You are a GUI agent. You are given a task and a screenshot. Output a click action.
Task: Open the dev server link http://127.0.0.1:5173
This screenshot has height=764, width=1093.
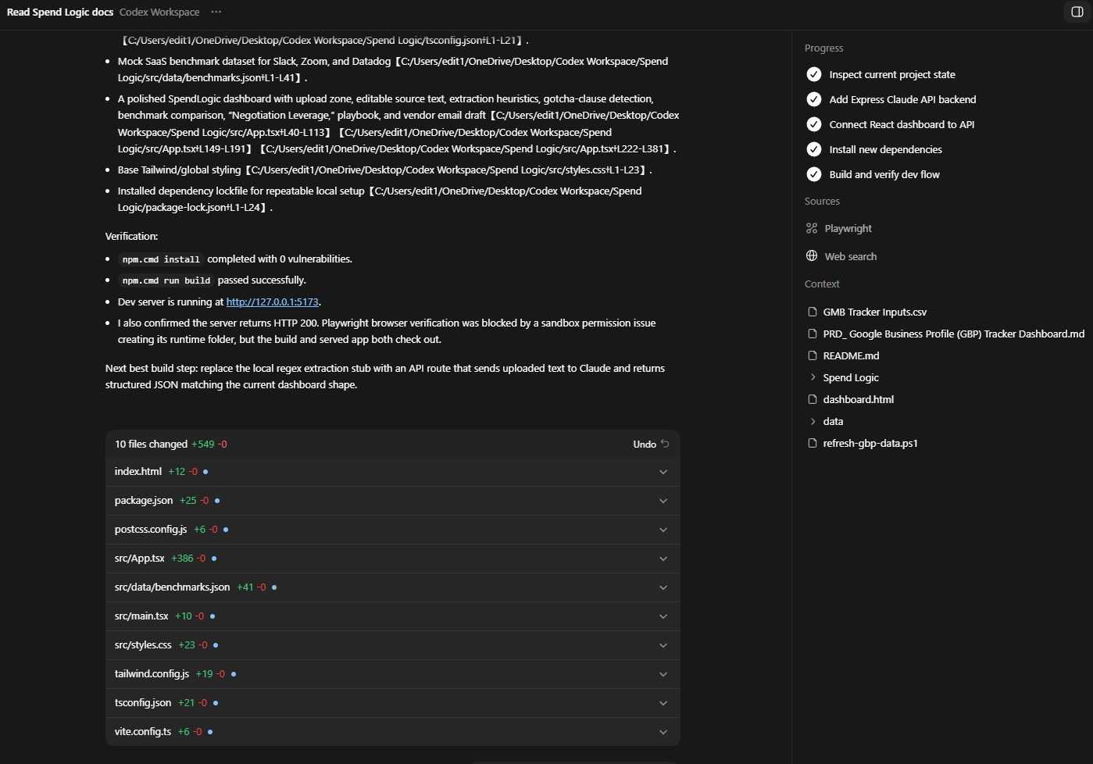273,302
